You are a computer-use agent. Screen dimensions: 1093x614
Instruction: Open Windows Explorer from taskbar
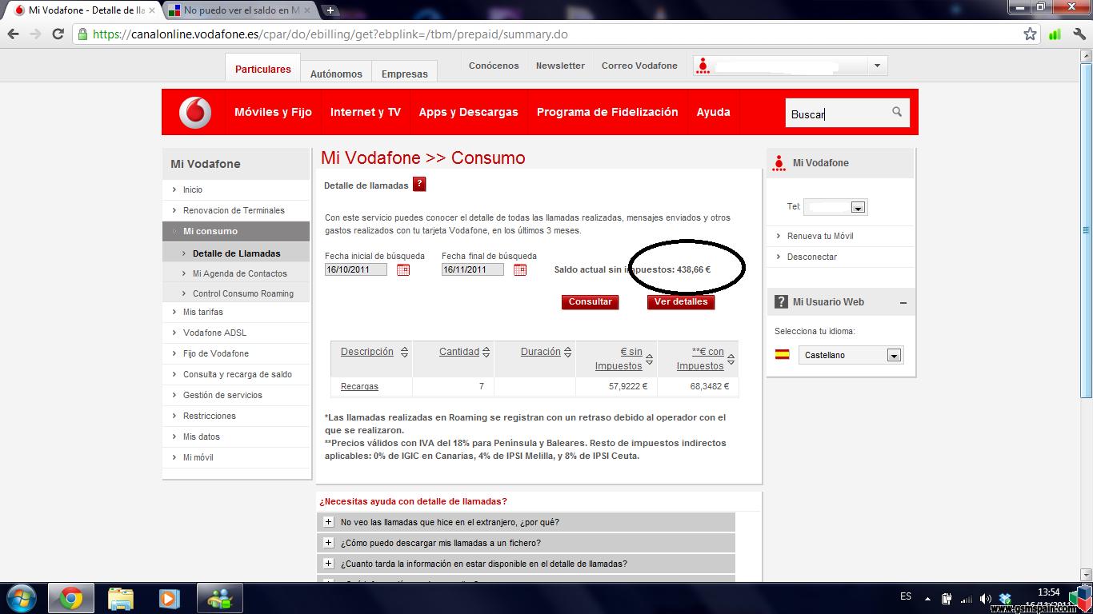pyautogui.click(x=121, y=598)
